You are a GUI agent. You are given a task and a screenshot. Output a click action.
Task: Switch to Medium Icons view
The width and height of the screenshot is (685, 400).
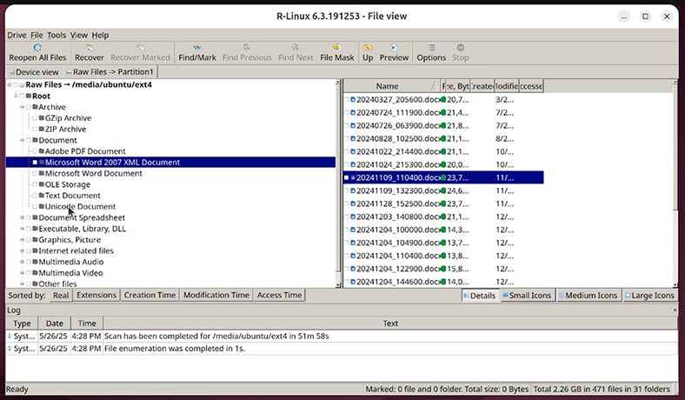pos(588,296)
